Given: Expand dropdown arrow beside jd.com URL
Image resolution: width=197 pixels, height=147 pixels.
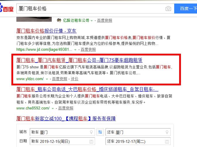Looking at the screenshot, I should (75, 50).
